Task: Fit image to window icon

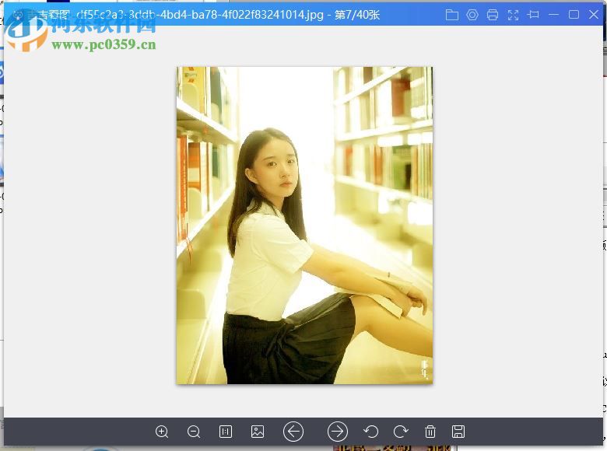Action: [258, 432]
